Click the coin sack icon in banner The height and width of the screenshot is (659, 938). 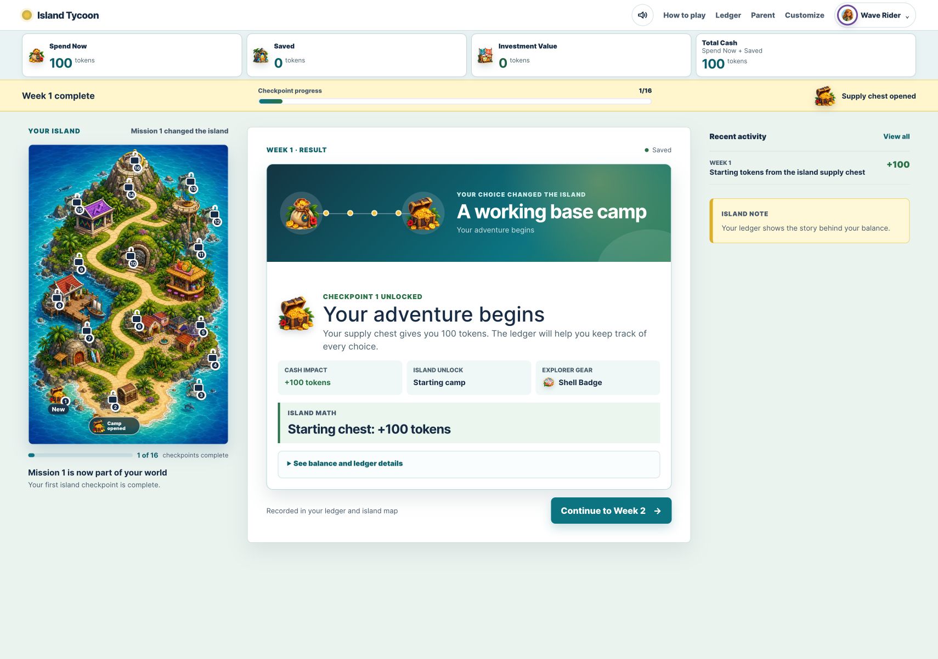[301, 213]
